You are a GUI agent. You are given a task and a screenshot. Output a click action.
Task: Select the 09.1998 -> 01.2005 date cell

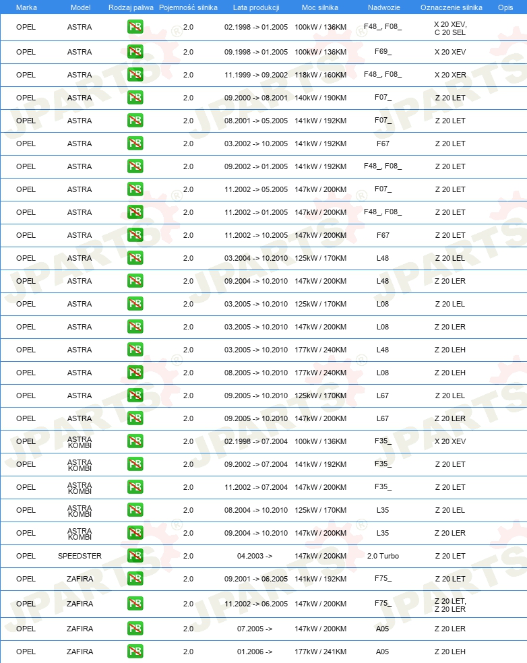click(x=256, y=52)
